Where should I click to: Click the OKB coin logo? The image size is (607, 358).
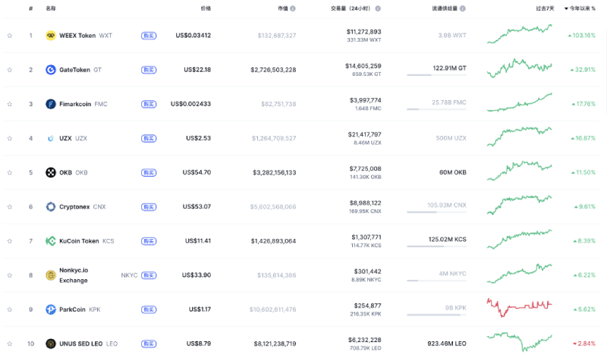[51, 172]
